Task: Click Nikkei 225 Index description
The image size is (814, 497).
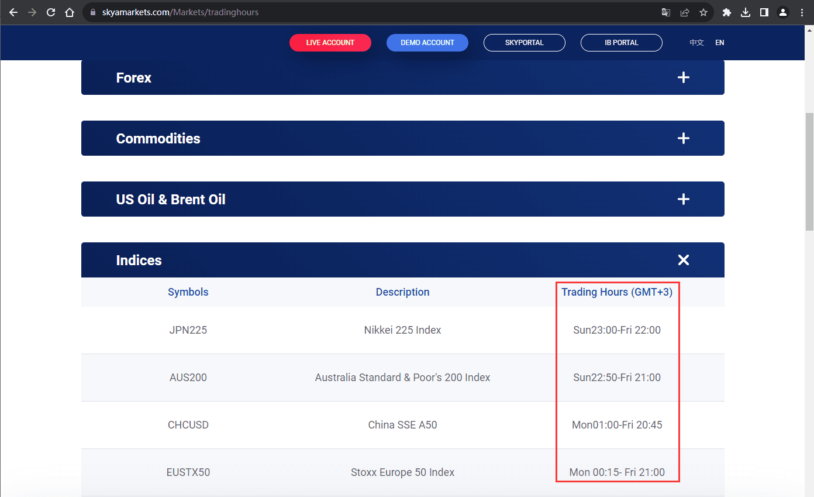Action: [x=402, y=330]
